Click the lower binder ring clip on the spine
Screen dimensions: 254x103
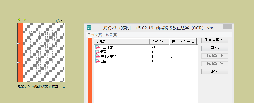coord(18,62)
